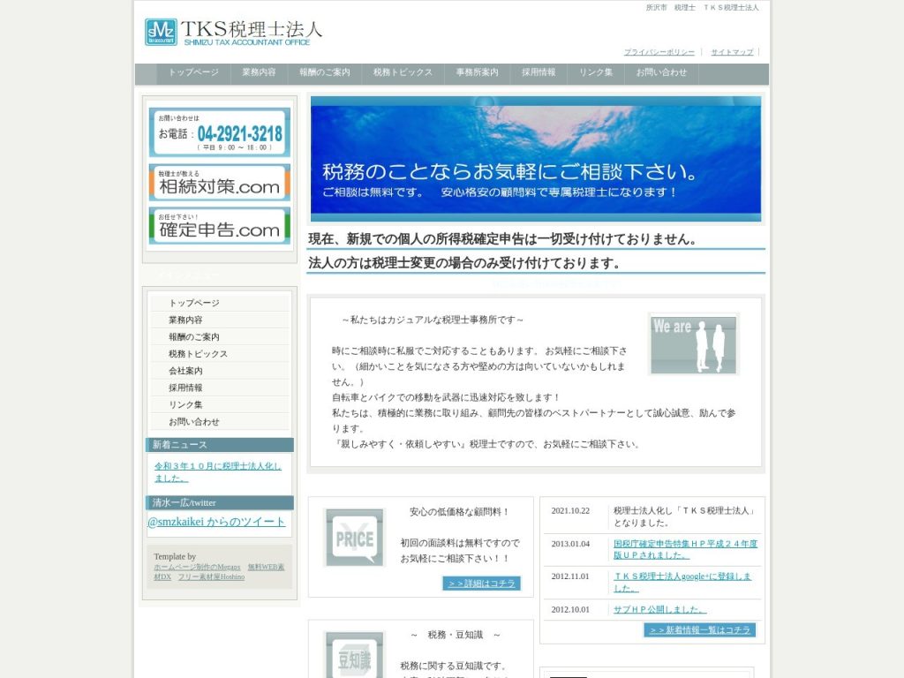Viewport: 904px width, 678px height.
Task: Go to 会社案内 in sidebar menu
Action: click(x=220, y=371)
